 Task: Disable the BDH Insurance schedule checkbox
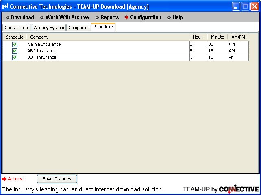15,58
